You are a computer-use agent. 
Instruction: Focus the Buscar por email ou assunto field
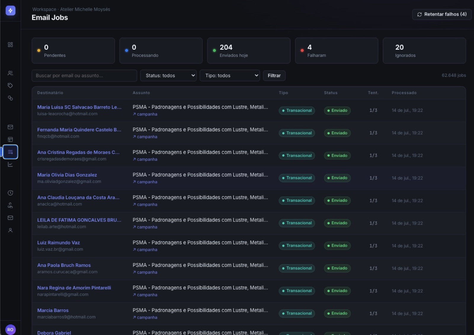pos(84,75)
